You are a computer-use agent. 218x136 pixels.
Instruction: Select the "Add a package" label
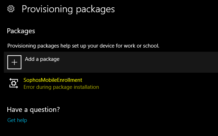pyautogui.click(x=42, y=59)
